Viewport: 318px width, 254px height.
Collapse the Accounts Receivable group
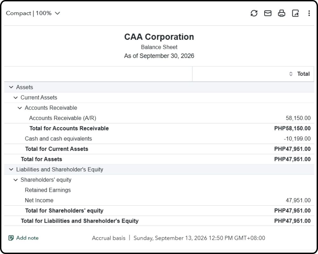click(x=20, y=108)
